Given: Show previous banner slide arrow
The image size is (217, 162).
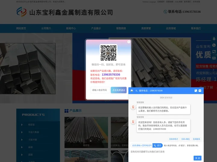Looking at the screenshot, I should pyautogui.click(x=4, y=70).
